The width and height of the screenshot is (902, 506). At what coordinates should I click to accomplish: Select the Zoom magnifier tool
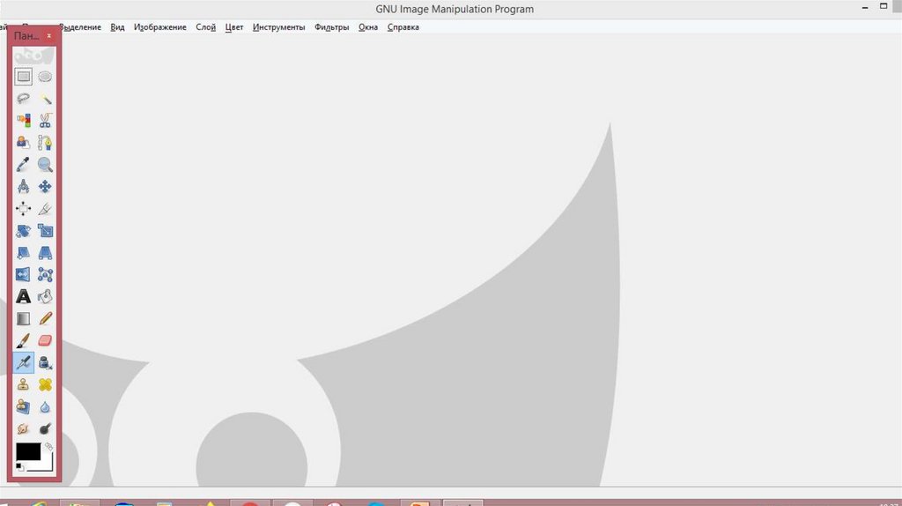pyautogui.click(x=45, y=164)
